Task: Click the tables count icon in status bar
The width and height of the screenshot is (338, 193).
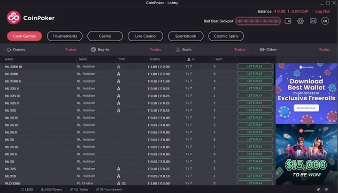Action: point(71,190)
